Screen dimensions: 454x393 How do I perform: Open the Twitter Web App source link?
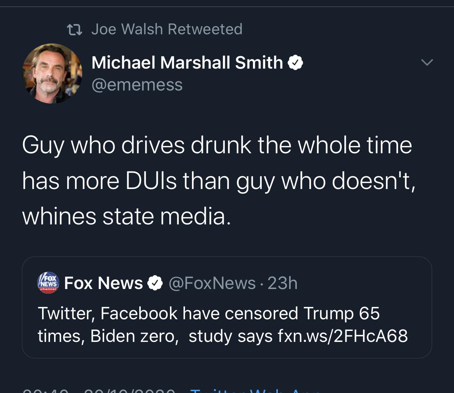256,390
